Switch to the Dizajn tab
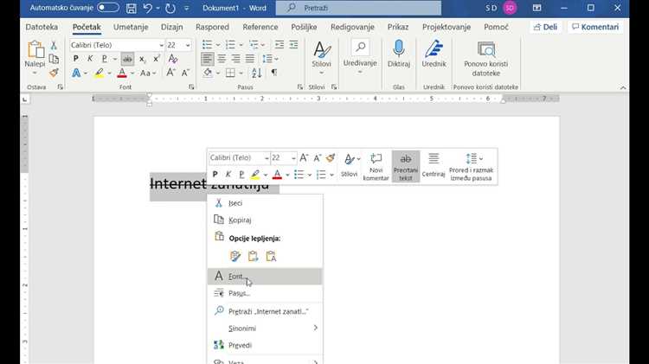Screen dimensions: 649x364 172,27
